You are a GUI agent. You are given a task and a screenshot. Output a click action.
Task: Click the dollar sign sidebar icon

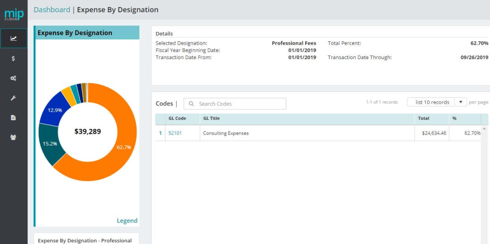click(x=13, y=59)
